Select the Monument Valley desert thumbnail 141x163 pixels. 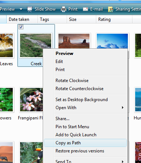74,41
